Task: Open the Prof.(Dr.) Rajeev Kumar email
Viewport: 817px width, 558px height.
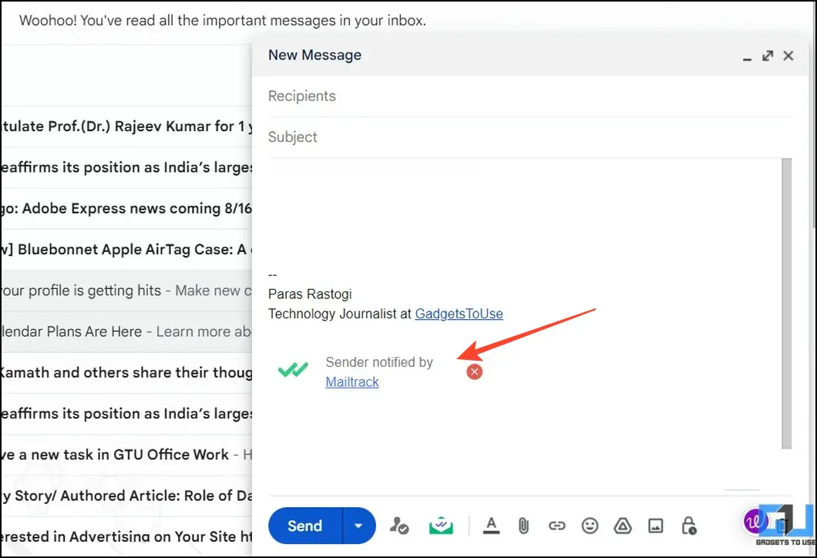Action: (126, 126)
